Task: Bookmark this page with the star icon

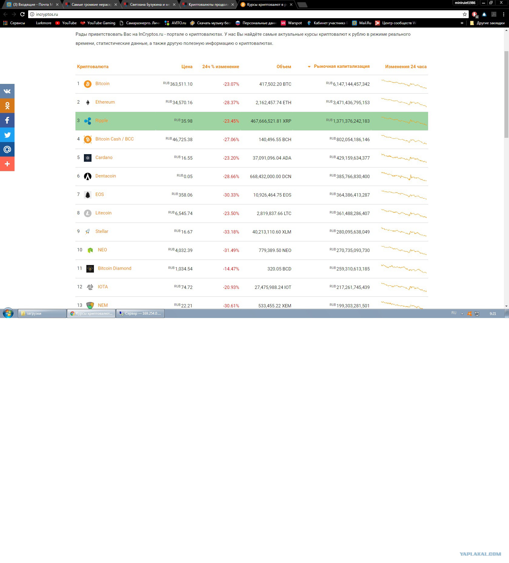Action: tap(465, 14)
